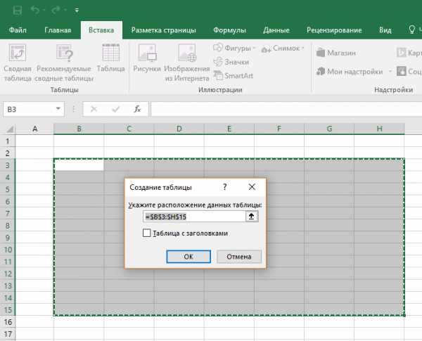Insert a SmartArt graphic
The height and width of the screenshot is (341, 422).
pos(234,76)
